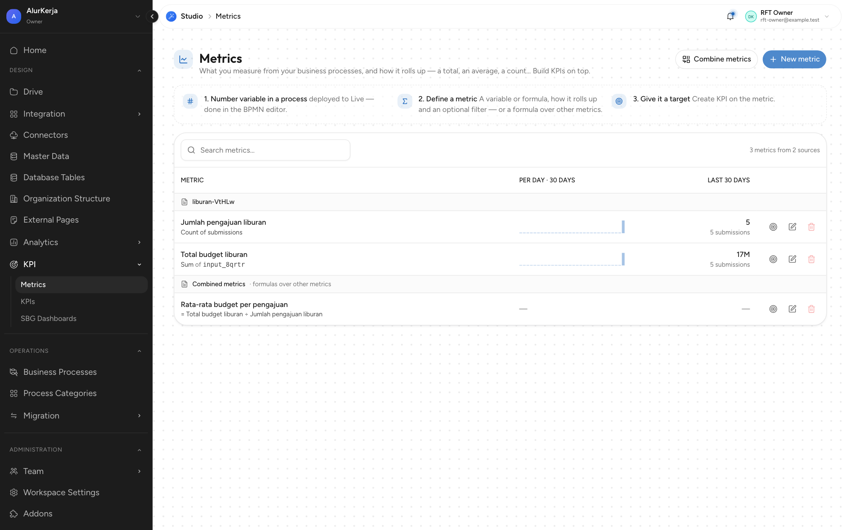Delete the Jumlah pengajuan liburan metric
Viewport: 848px width, 530px height.
click(x=812, y=227)
